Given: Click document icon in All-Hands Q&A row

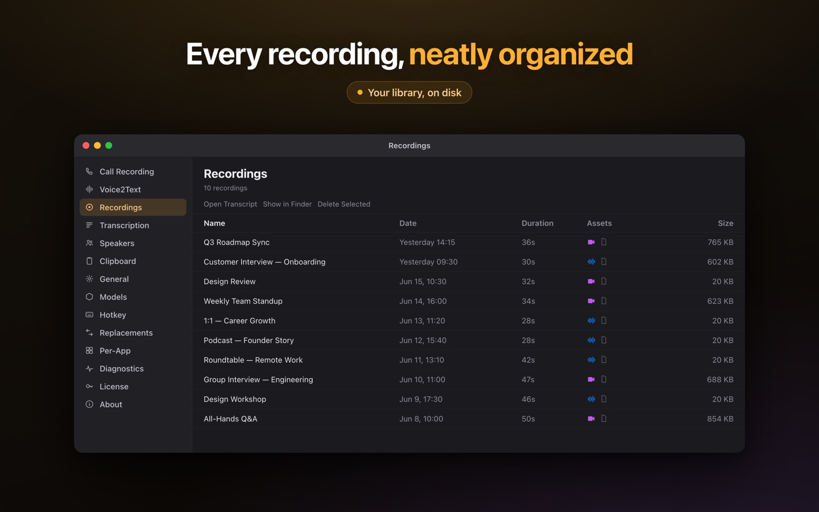Looking at the screenshot, I should pyautogui.click(x=603, y=419).
